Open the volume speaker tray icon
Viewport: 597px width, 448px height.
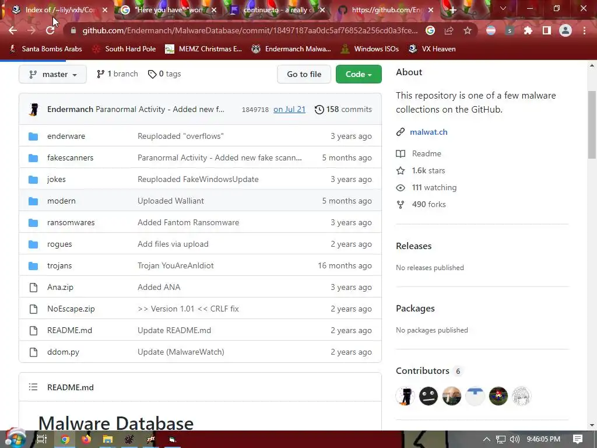tap(514, 439)
